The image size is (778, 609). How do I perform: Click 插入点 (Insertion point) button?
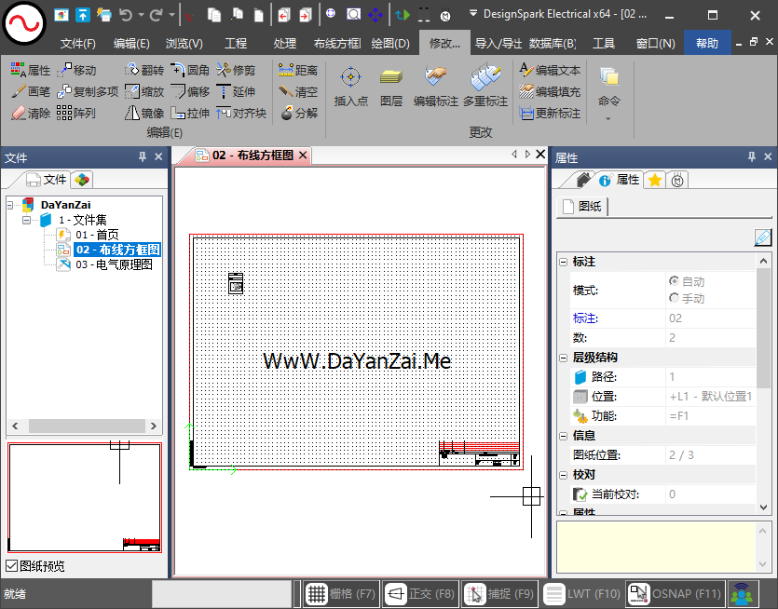pos(350,87)
